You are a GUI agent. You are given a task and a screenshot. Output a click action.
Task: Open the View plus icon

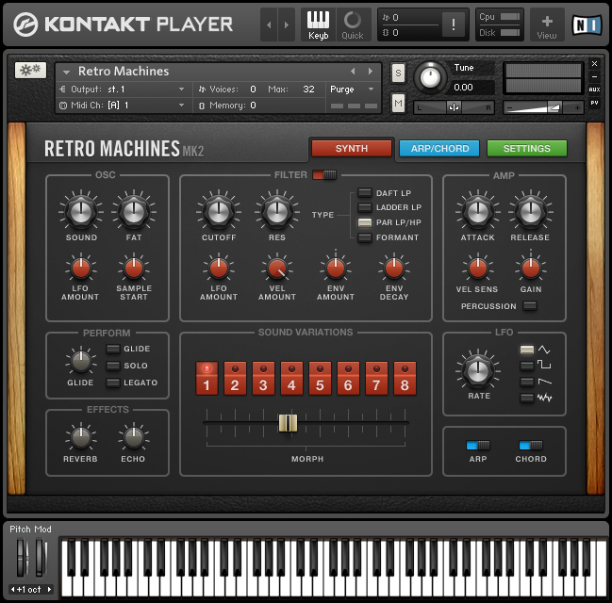point(547,24)
